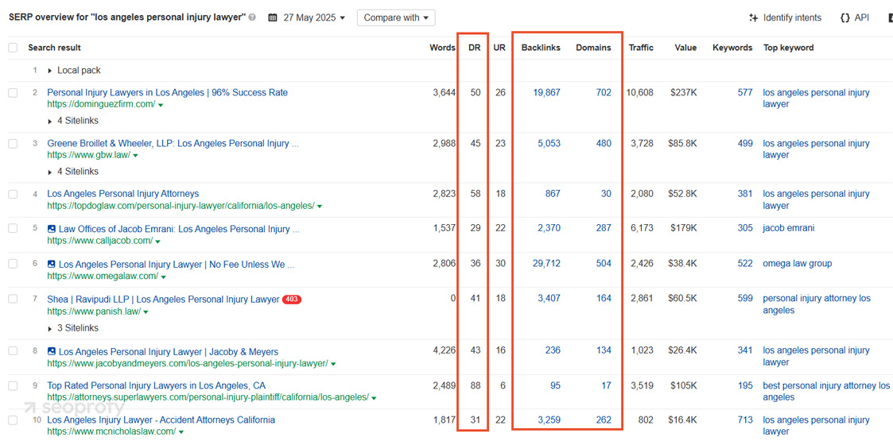
Task: Click the Identify intents sparkle icon
Action: [753, 17]
